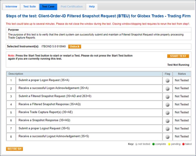Viewport: 196px width, 156px height.
Task: Click the Not Tested status for step 1
Action: point(182,81)
